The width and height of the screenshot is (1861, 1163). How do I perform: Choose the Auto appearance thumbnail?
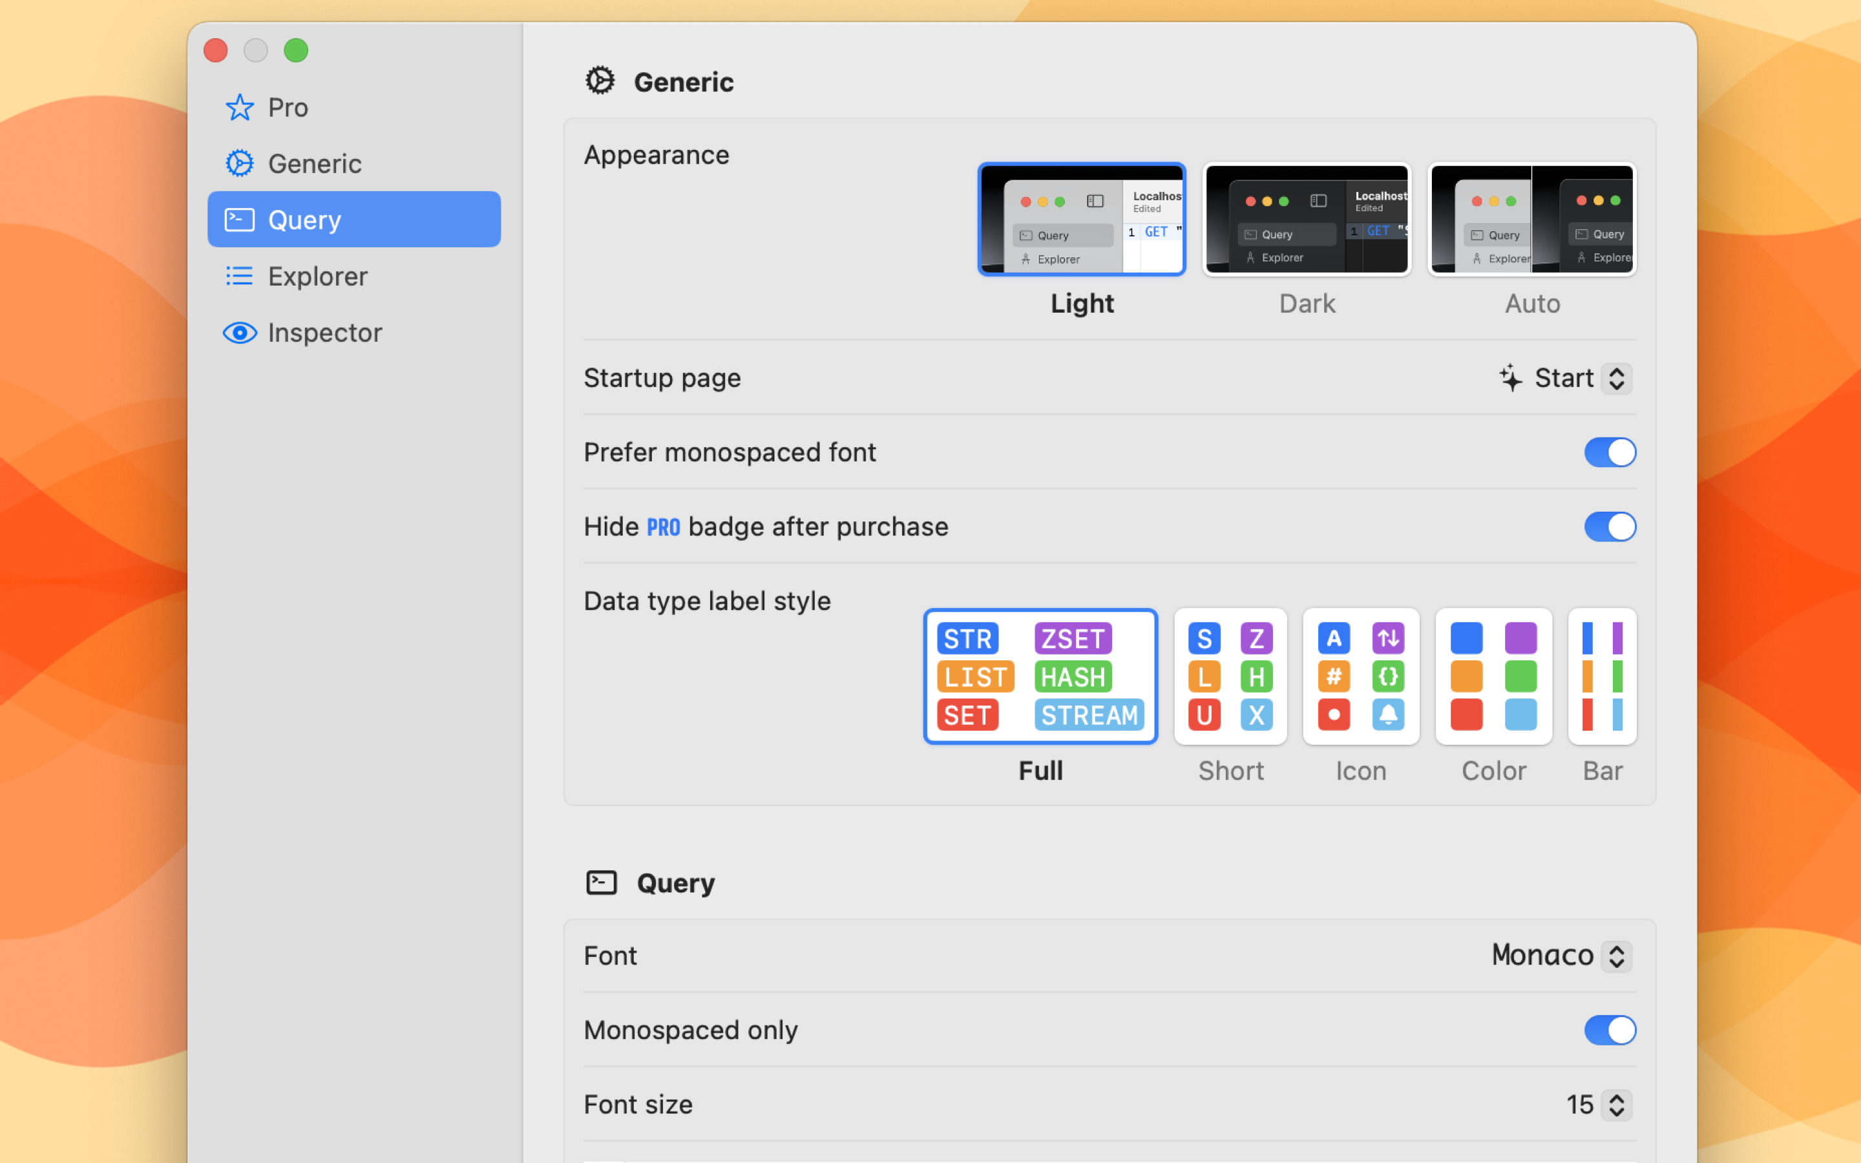coord(1532,218)
